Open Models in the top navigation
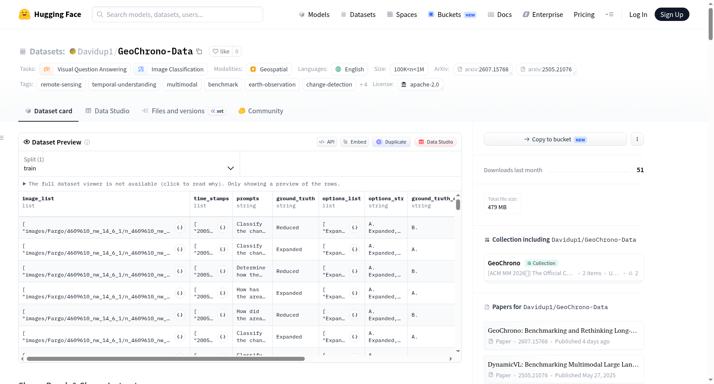The height and width of the screenshot is (384, 714). [314, 14]
